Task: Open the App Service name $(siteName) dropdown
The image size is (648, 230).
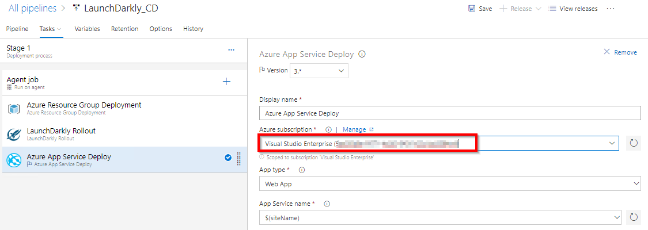Action: point(440,217)
